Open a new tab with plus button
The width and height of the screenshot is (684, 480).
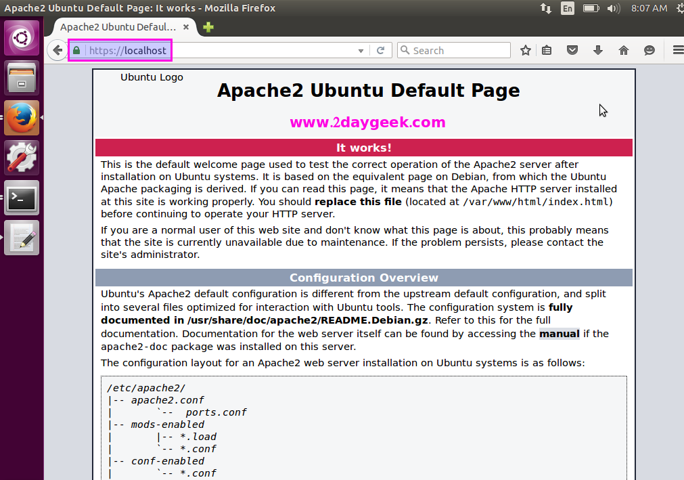[x=208, y=27]
